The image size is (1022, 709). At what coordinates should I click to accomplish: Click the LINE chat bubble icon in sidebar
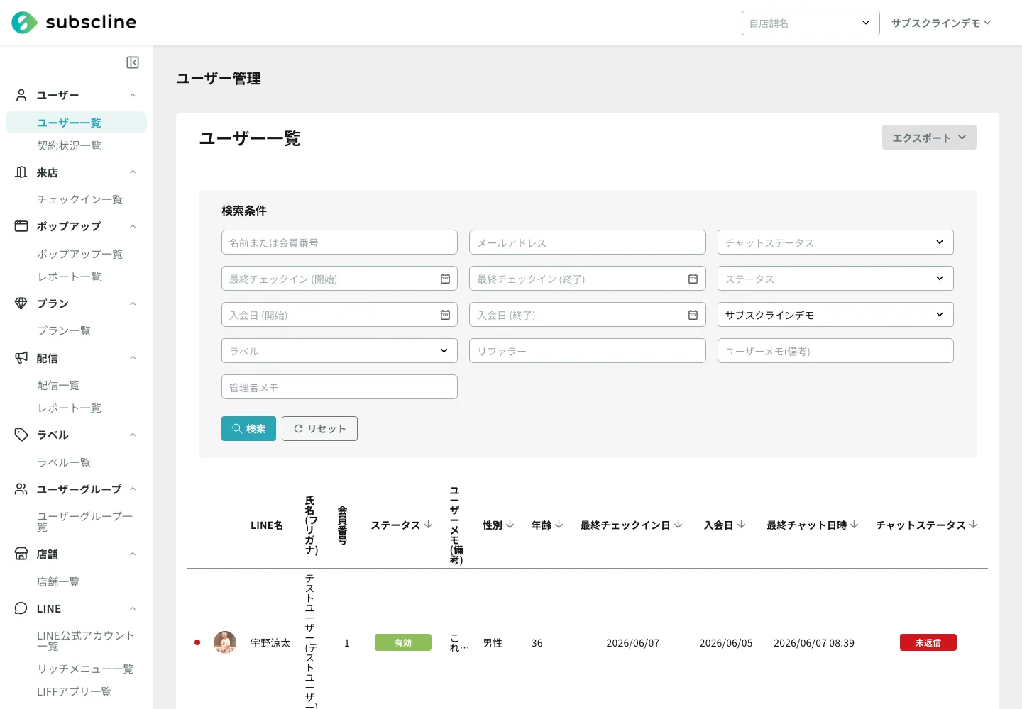tap(21, 608)
